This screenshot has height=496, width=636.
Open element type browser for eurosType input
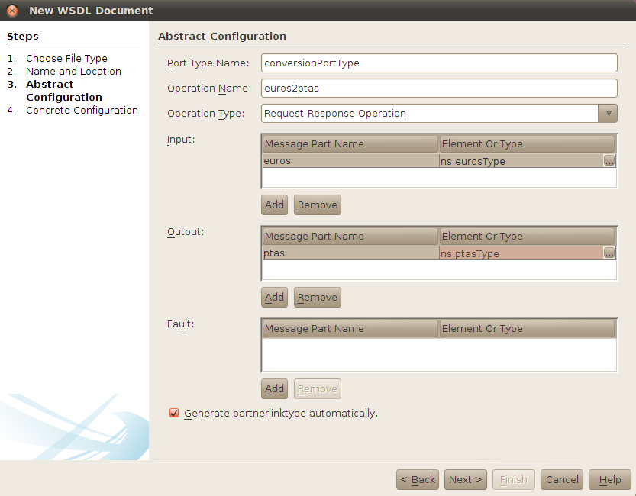pos(609,160)
